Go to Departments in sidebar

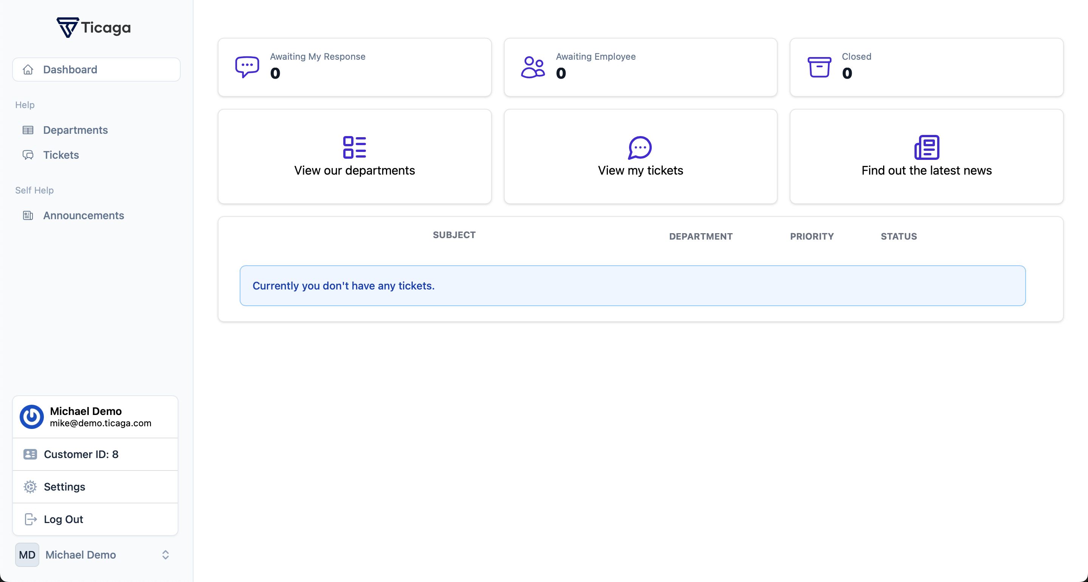96,130
